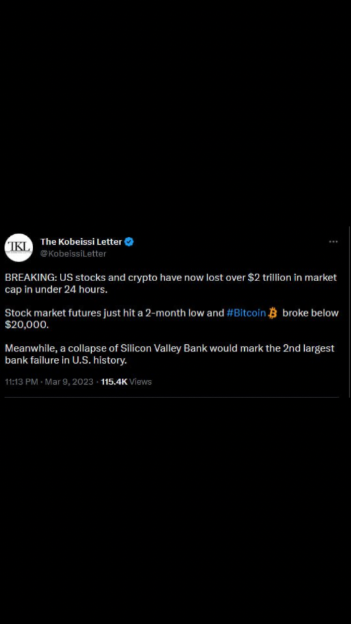Screen dimensions: 351x624
Task: Click the orange Bitcoin symbol emoji
Action: coord(272,313)
